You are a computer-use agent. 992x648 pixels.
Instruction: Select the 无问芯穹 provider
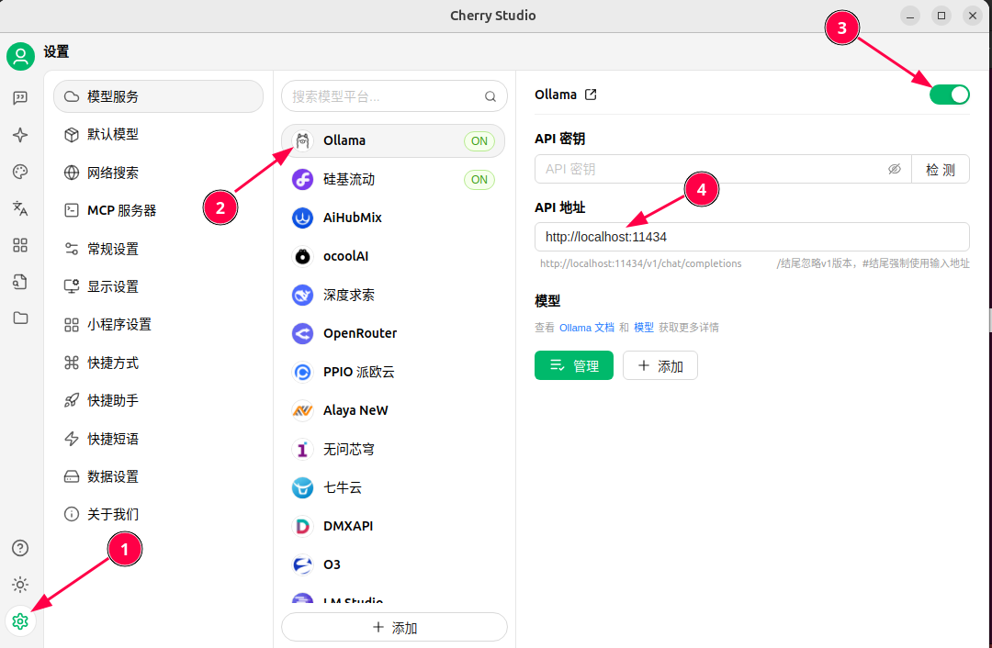tap(393, 449)
